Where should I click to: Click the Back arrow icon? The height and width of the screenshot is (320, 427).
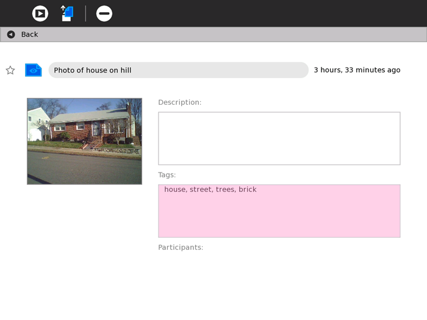[x=11, y=34]
